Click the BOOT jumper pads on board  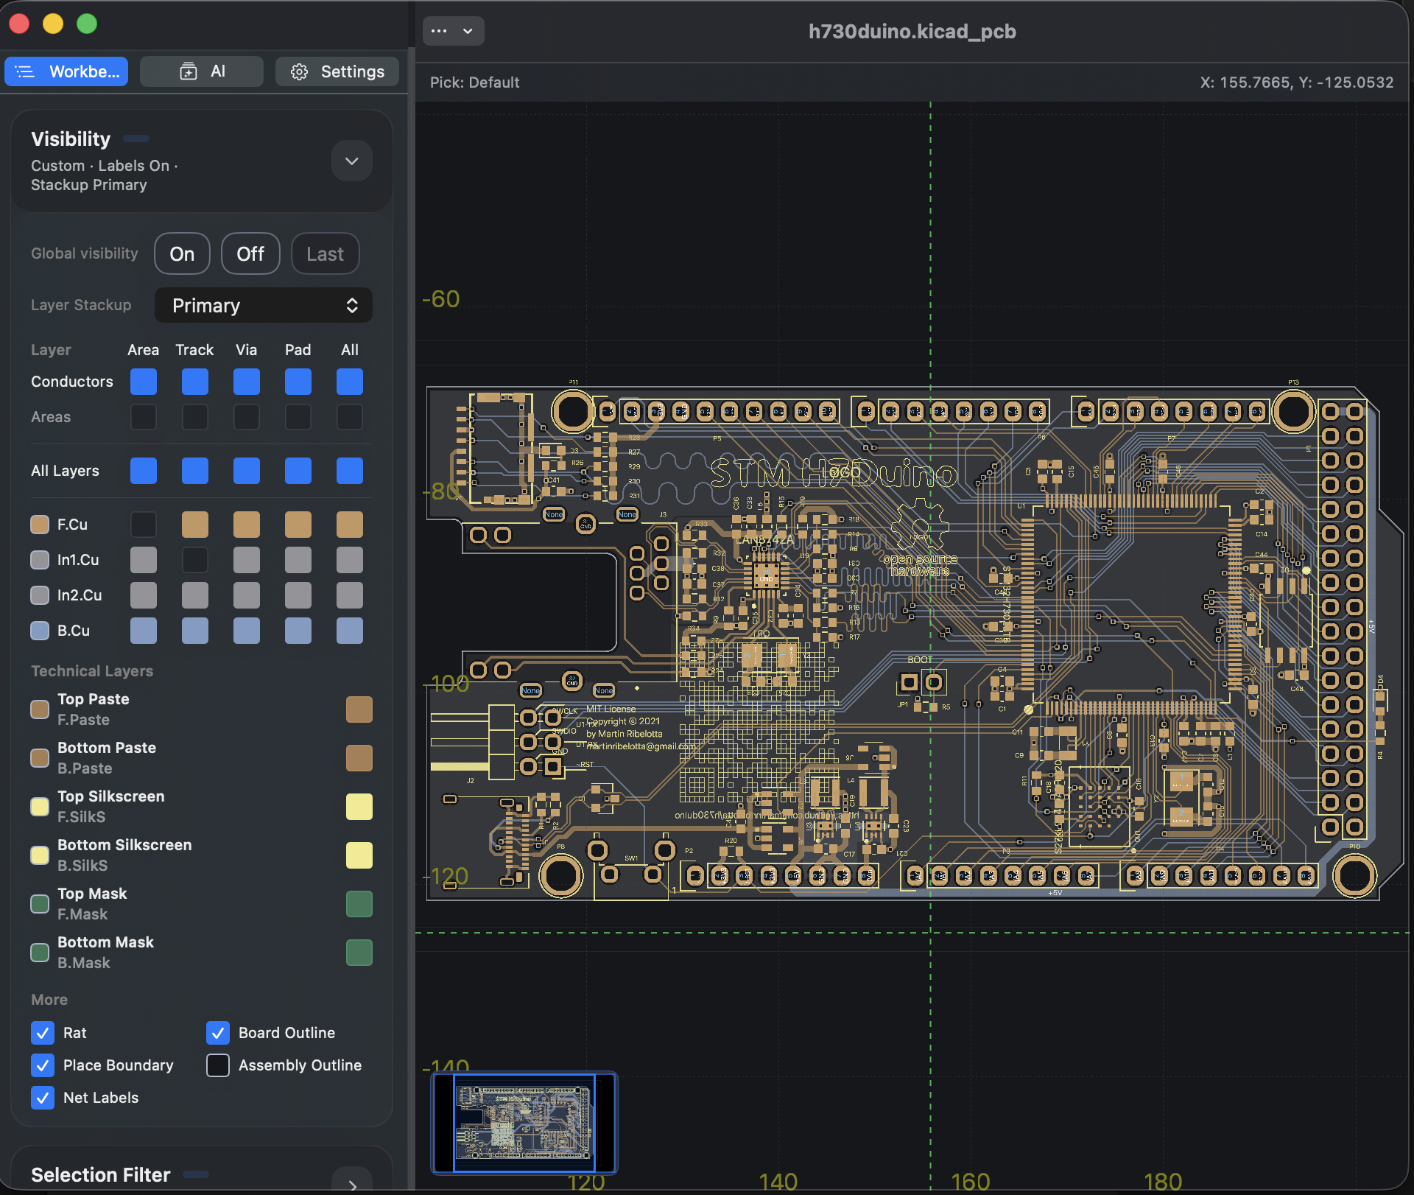[x=921, y=682]
